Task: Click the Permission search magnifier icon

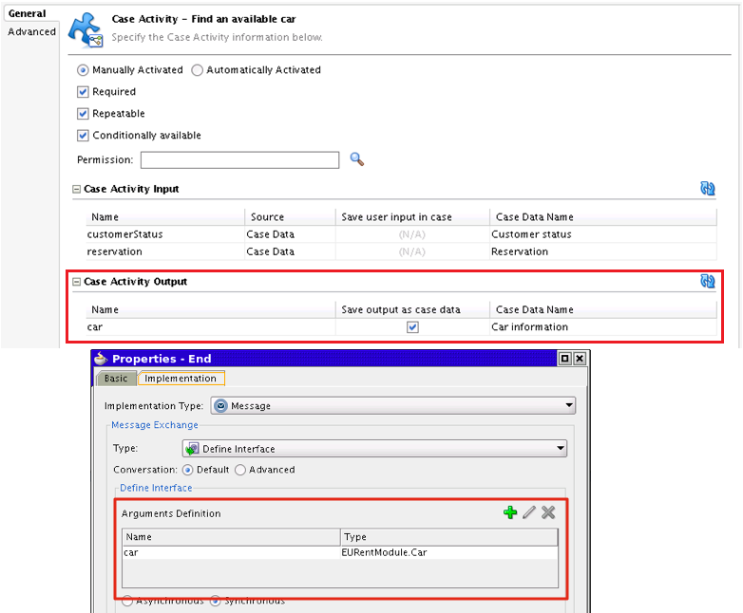Action: click(x=357, y=159)
